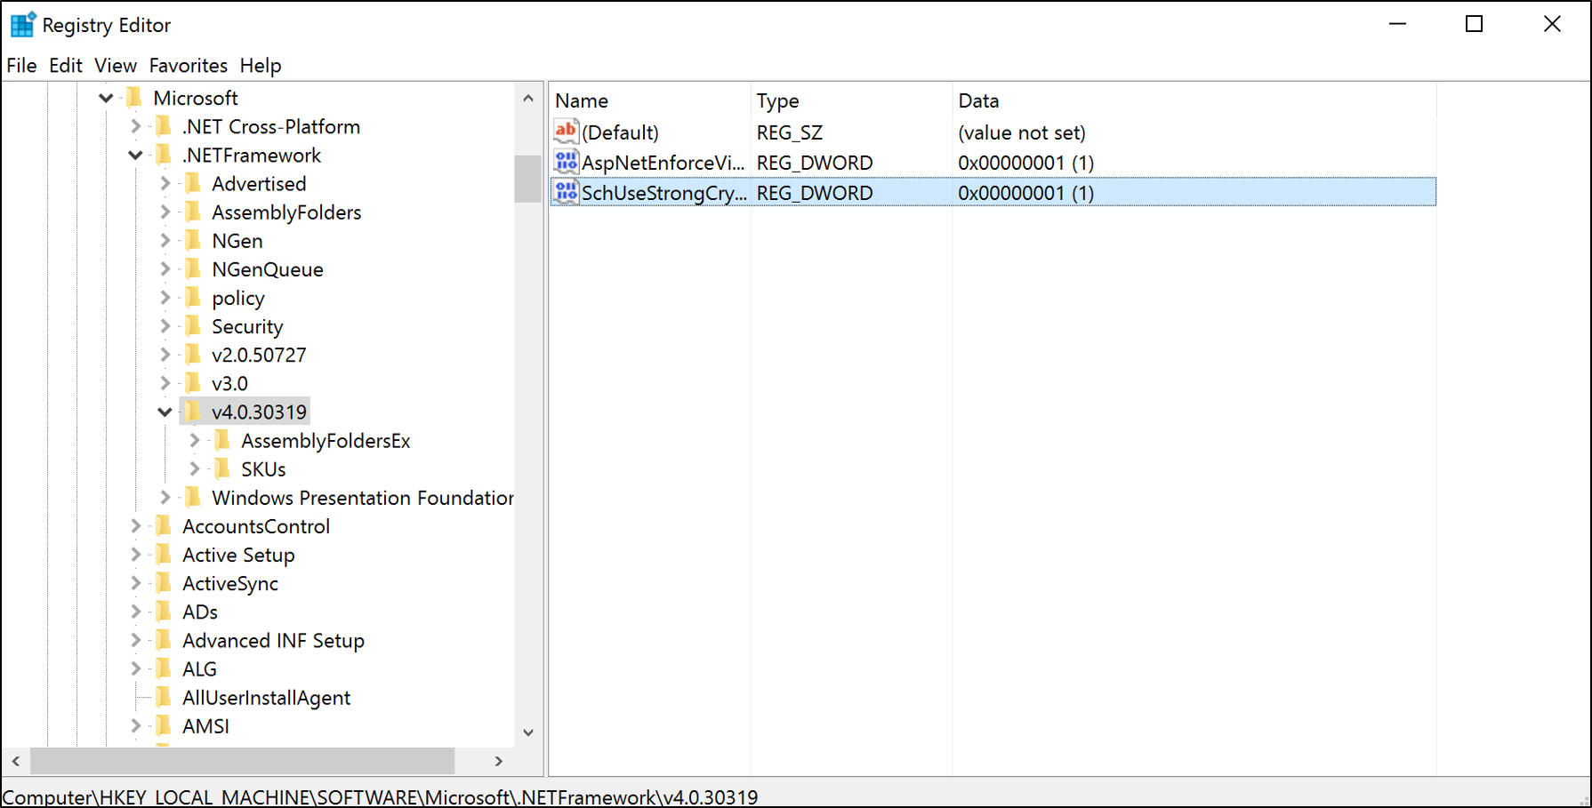Click the folder icon next to v4.0.30319
1592x808 pixels.
194,411
